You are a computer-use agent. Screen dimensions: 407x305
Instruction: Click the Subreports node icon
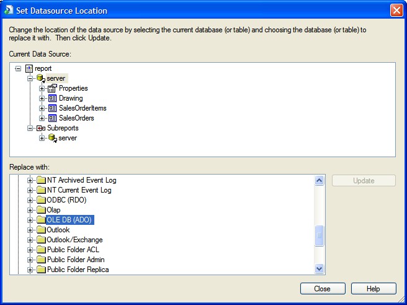(40, 128)
